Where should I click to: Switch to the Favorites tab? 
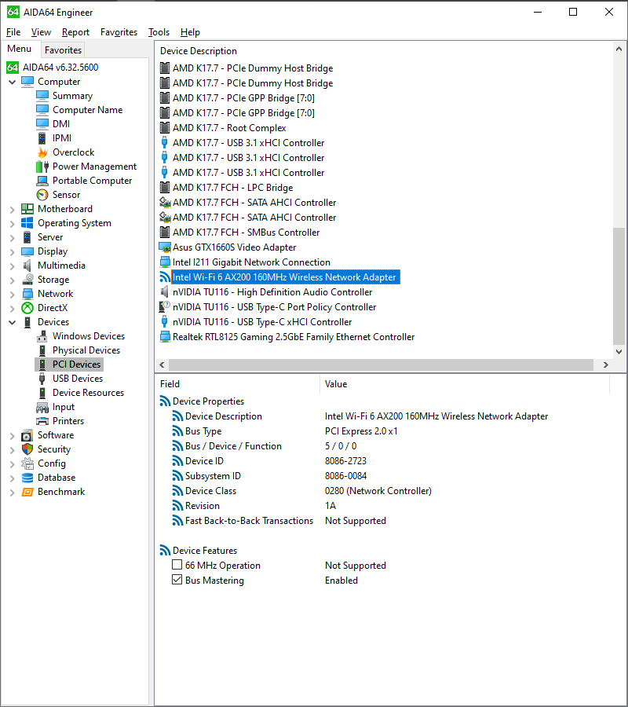(x=63, y=50)
